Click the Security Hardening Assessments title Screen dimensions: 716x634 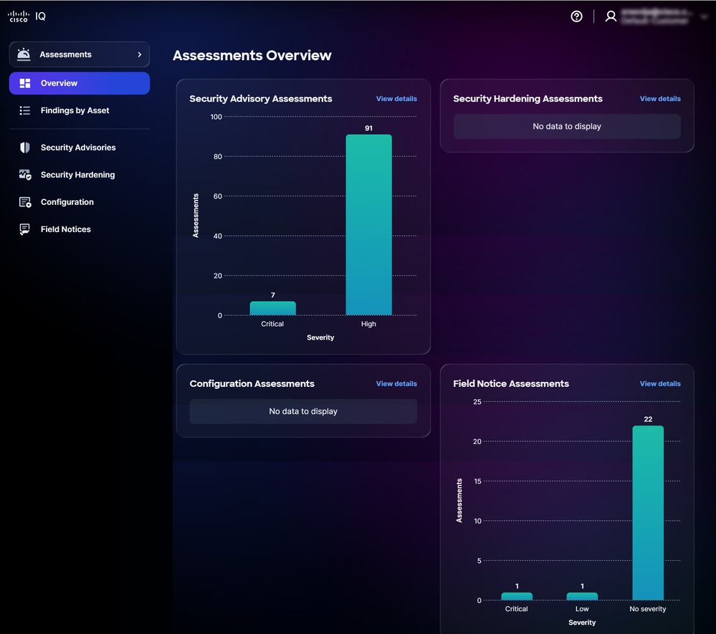pyautogui.click(x=528, y=99)
